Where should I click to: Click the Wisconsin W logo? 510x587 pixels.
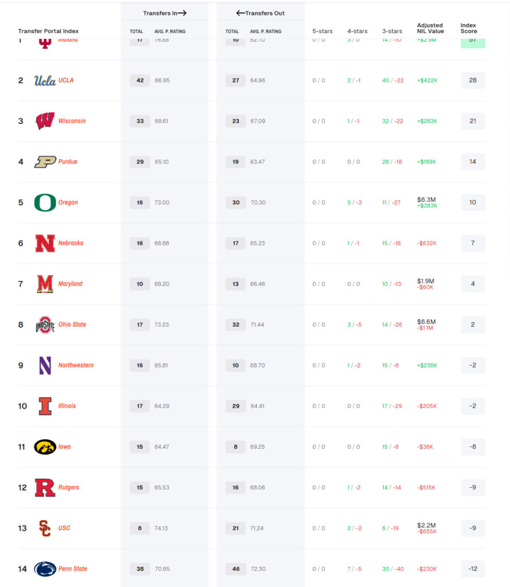coord(45,121)
